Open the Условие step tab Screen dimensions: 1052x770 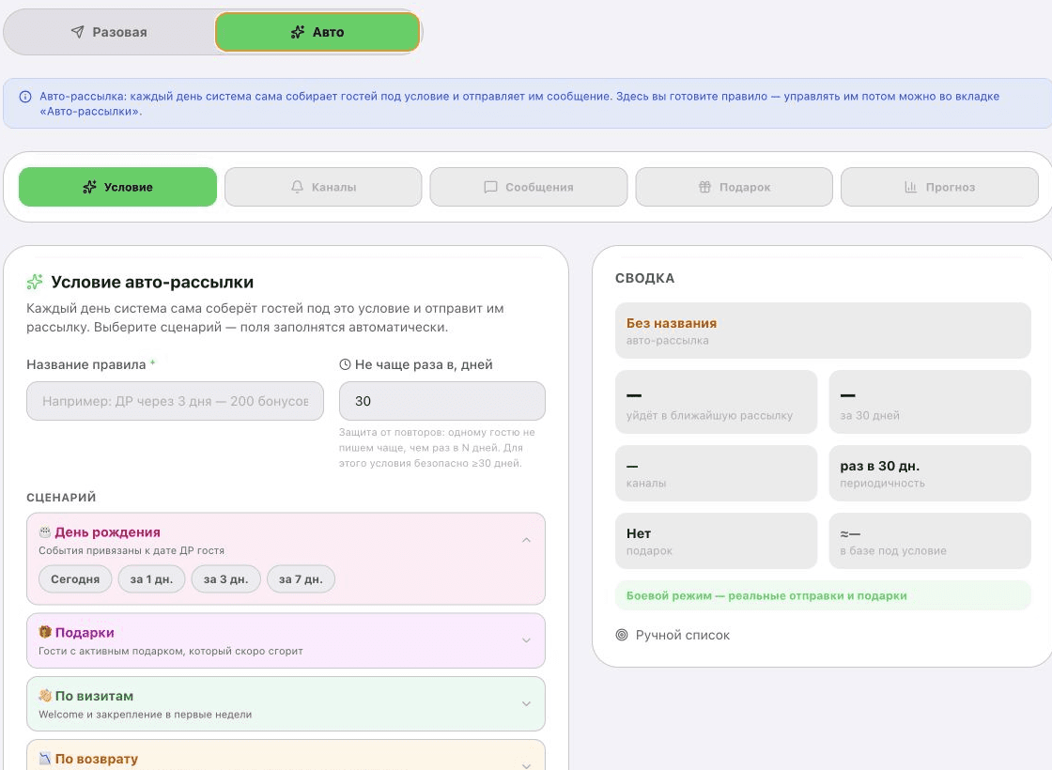coord(117,187)
